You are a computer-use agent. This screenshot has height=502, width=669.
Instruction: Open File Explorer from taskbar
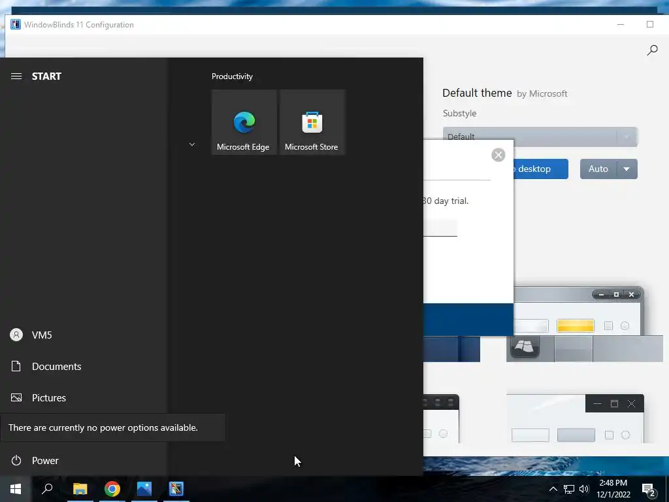coord(80,489)
